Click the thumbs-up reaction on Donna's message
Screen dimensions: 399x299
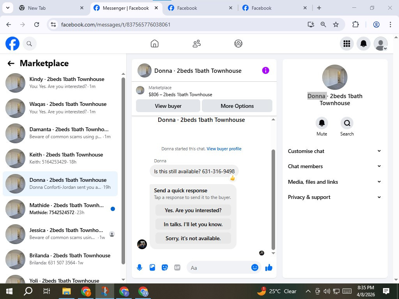point(232,178)
